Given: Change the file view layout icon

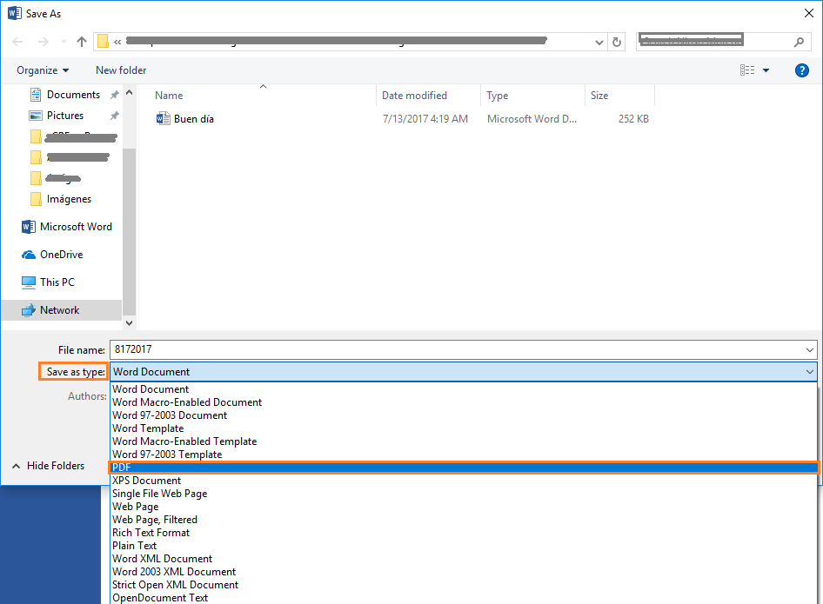Looking at the screenshot, I should (x=747, y=70).
